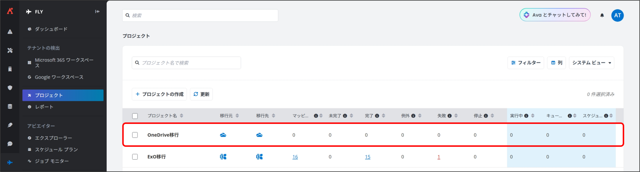Image resolution: width=640 pixels, height=172 pixels.
Task: Click the info icon beside 失敗 column
Action: 449,116
